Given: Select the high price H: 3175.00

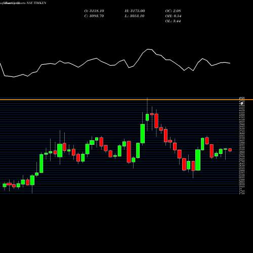Looking at the screenshot, I should pyautogui.click(x=135, y=11).
